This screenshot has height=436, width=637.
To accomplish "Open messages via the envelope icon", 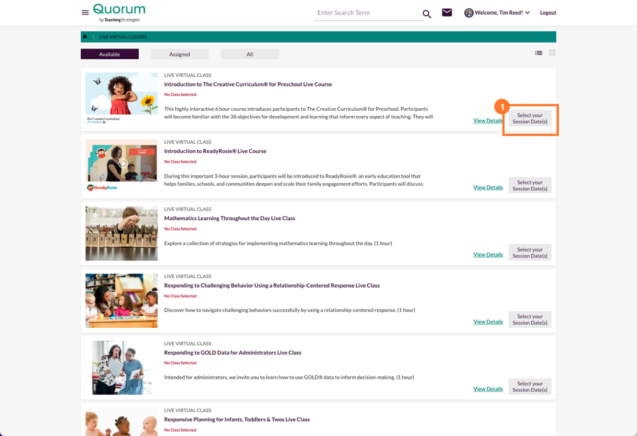I will point(447,12).
